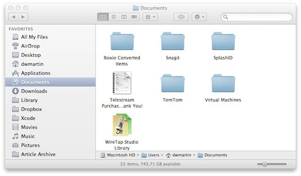Click dwmartin in the path bar
The height and width of the screenshot is (176, 301).
(179, 155)
